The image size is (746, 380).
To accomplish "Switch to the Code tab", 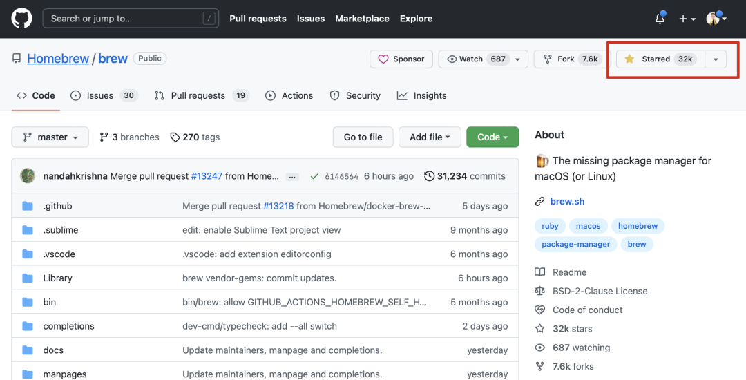I will point(36,95).
